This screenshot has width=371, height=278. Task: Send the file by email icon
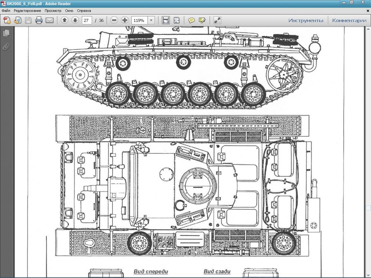[49, 20]
